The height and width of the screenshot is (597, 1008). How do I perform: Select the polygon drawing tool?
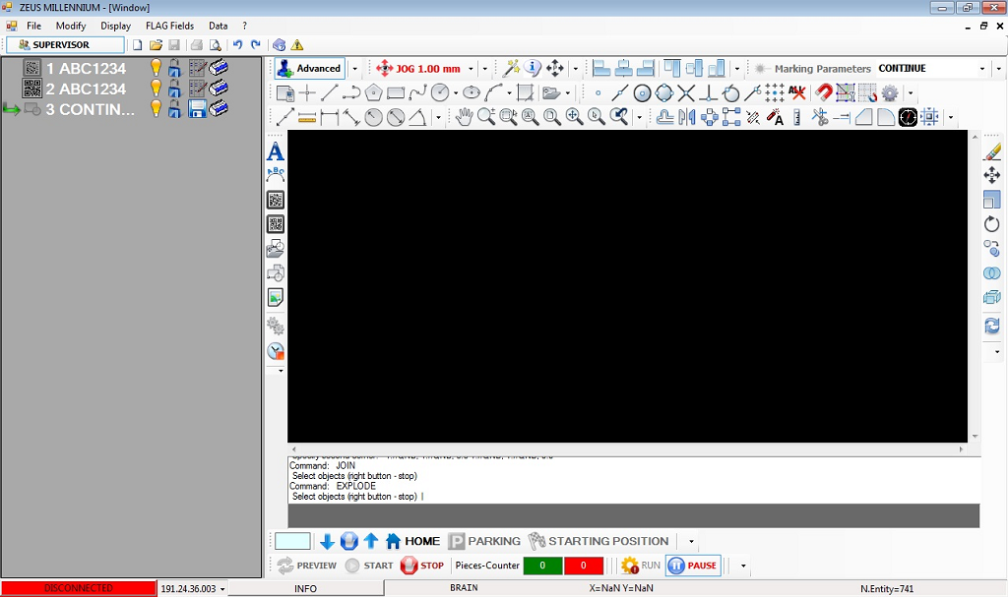click(373, 93)
